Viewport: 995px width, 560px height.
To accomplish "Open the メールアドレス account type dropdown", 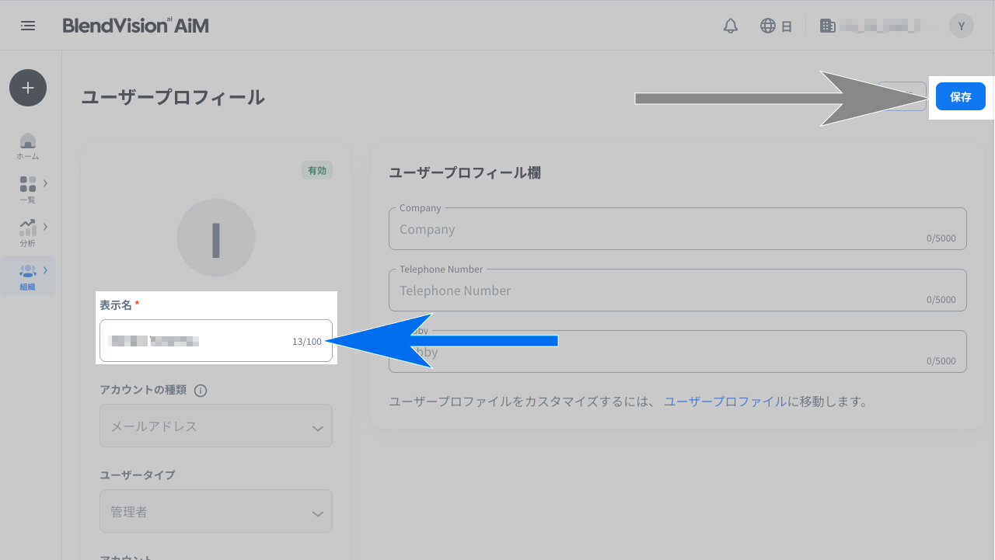I will [x=216, y=426].
